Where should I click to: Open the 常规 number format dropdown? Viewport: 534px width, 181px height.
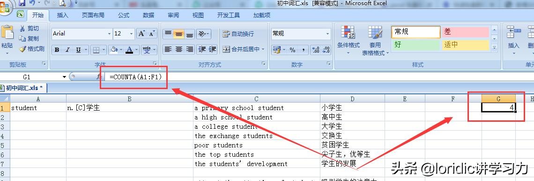tap(328, 34)
